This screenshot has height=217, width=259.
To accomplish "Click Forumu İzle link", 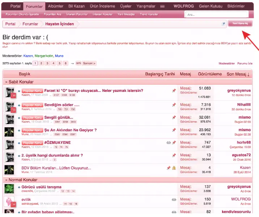I will (245, 63).
